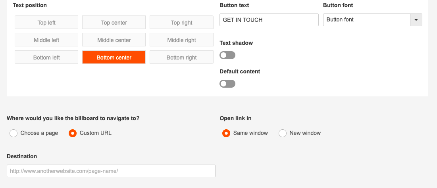
Task: Click the GET IN TOUCH button text field
Action: pos(269,20)
